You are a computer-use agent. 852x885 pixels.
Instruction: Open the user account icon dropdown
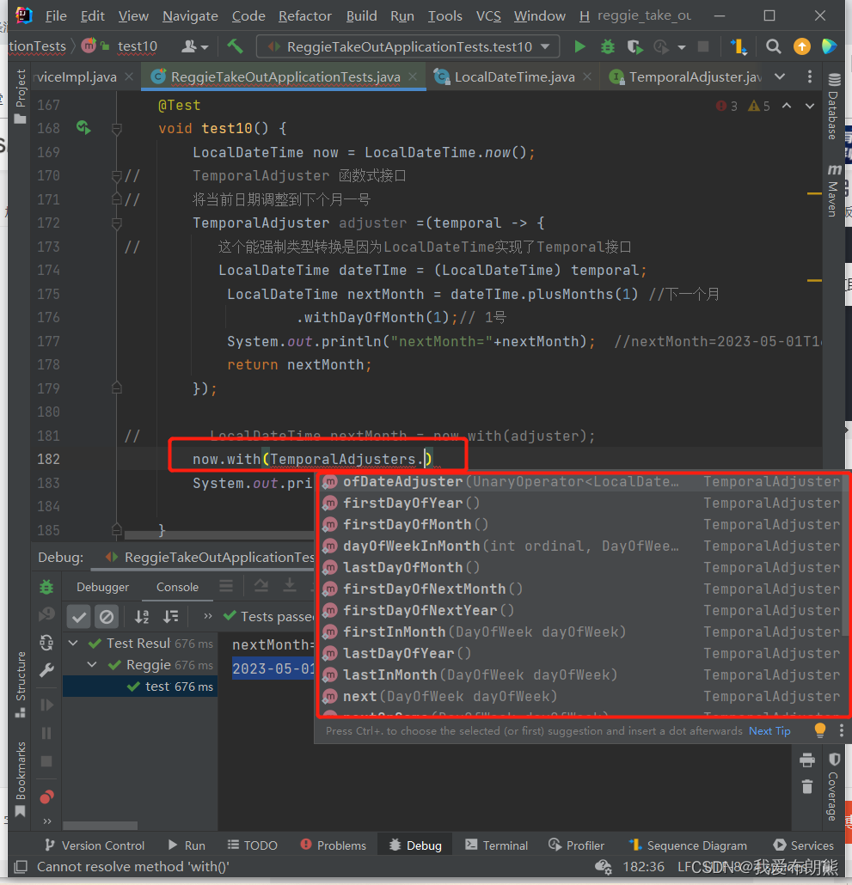195,46
